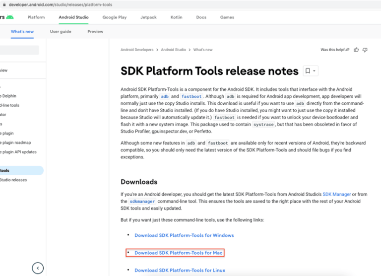
Task: Open the bookmark dropdown arrow
Action: 315,71
